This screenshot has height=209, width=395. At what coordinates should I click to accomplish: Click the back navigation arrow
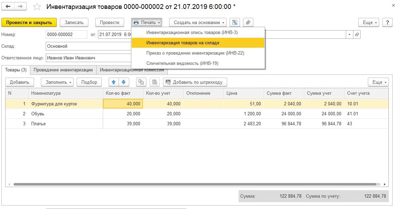tap(8, 7)
